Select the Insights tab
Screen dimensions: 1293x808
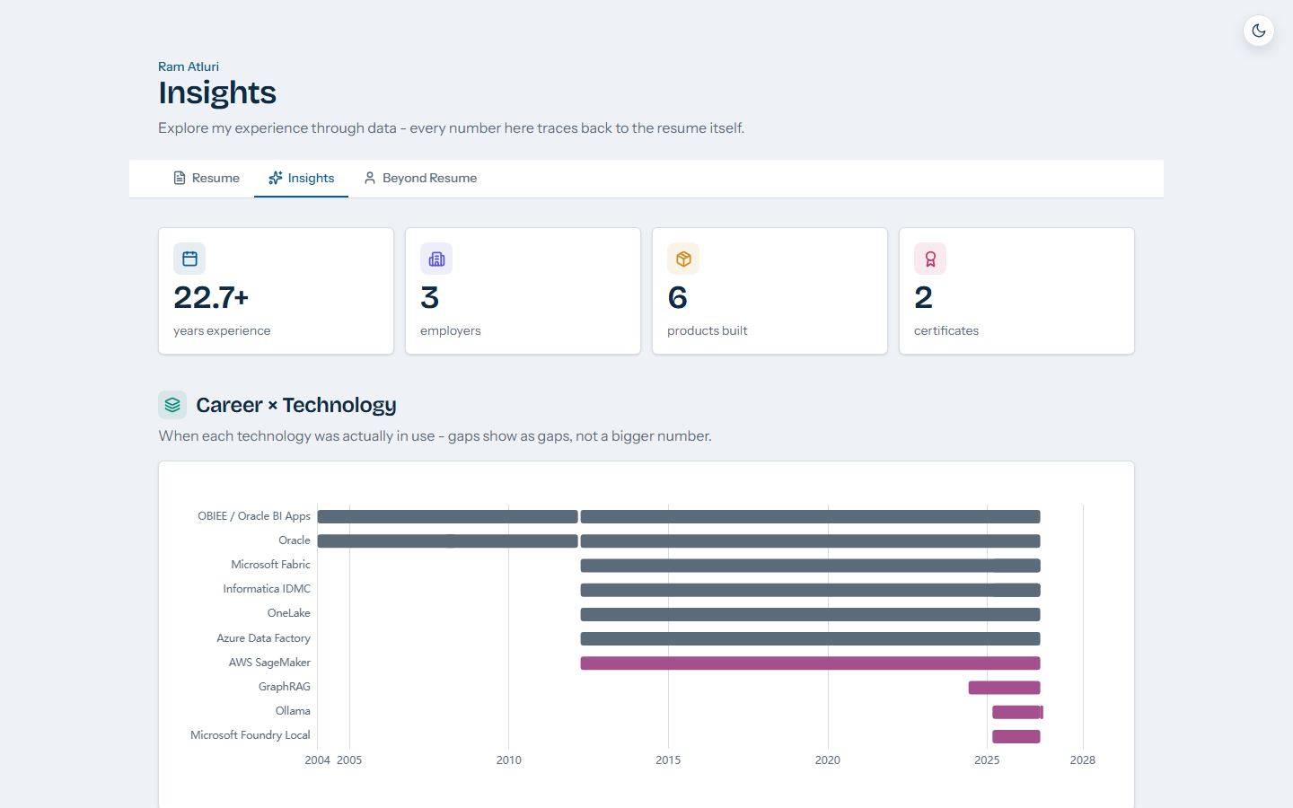pyautogui.click(x=301, y=178)
